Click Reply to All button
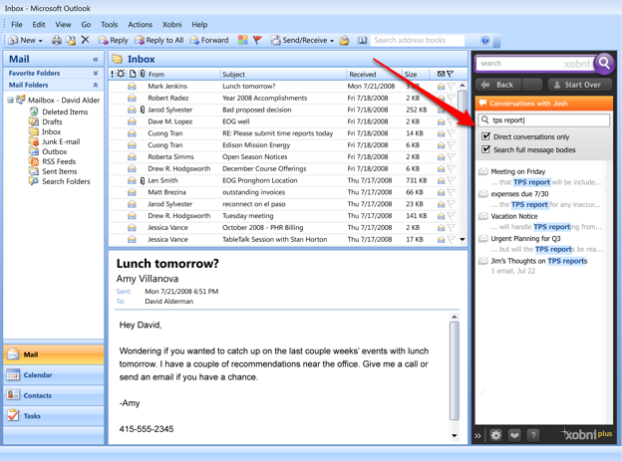The image size is (622, 461). [x=159, y=41]
